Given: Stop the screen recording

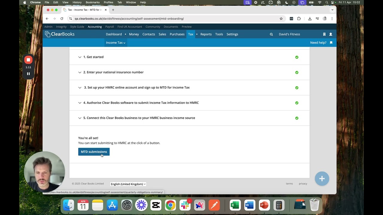Looking at the screenshot, I should click(x=28, y=60).
